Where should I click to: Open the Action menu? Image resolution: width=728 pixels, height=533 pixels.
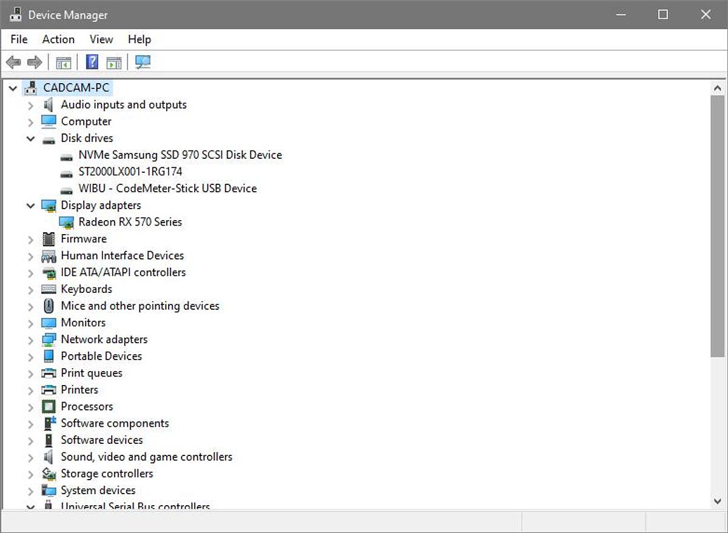[x=58, y=39]
